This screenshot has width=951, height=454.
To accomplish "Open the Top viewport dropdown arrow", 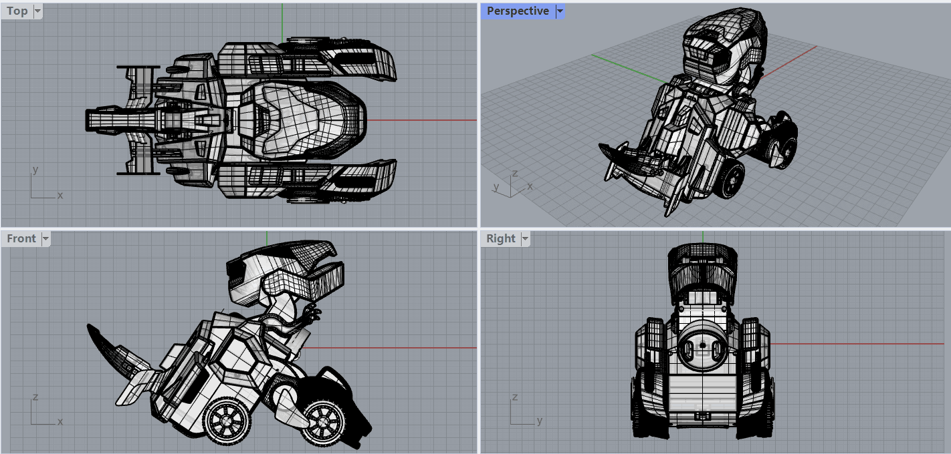I will click(x=37, y=11).
